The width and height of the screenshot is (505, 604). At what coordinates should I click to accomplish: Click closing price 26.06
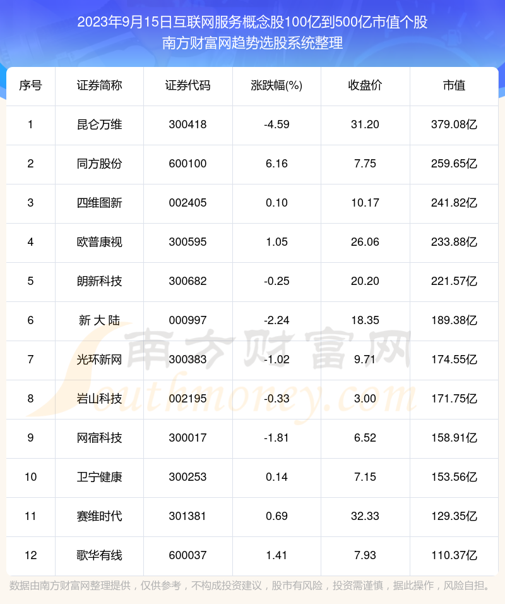(x=365, y=242)
